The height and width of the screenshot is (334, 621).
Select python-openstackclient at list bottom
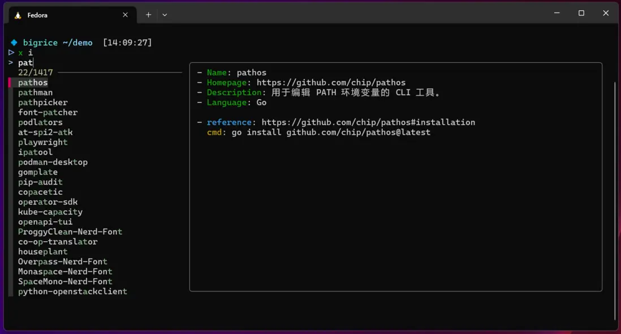coord(72,292)
